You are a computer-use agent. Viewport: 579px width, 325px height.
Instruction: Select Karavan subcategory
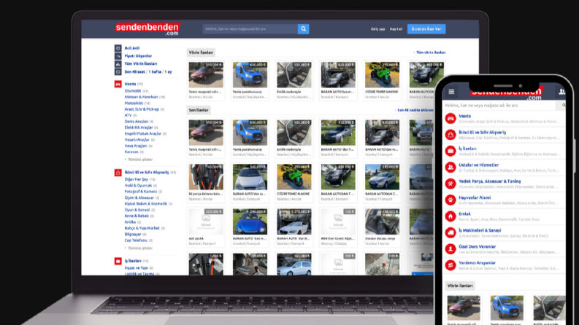tap(131, 152)
